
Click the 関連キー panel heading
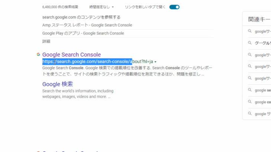tap(259, 19)
